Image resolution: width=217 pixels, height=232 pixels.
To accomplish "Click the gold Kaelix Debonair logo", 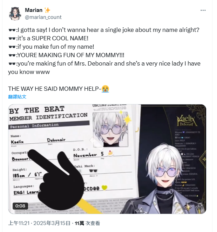I will pos(187,121).
